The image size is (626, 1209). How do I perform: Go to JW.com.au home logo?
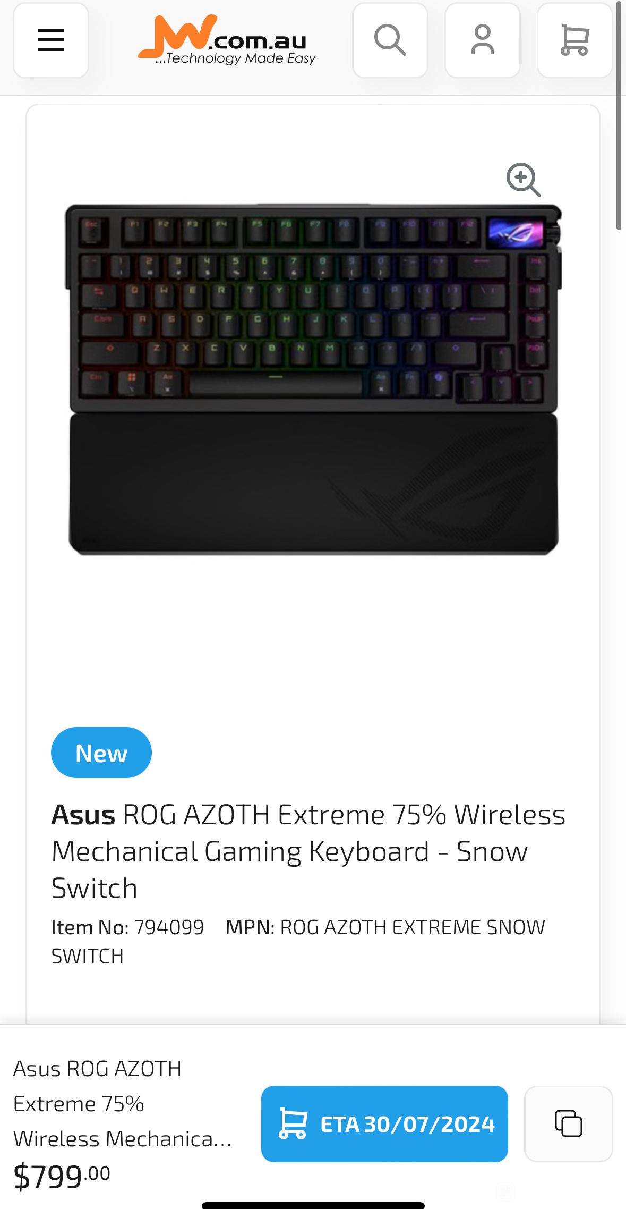227,40
